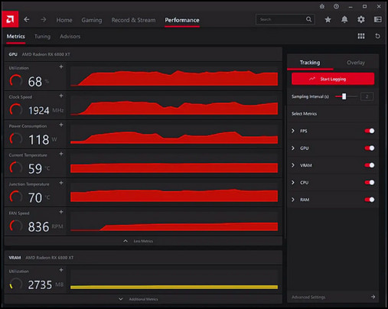
Task: Toggle VRAM metric tracking
Action: (370, 165)
